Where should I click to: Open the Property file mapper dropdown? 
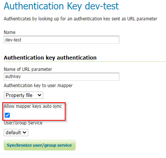(x=23, y=95)
